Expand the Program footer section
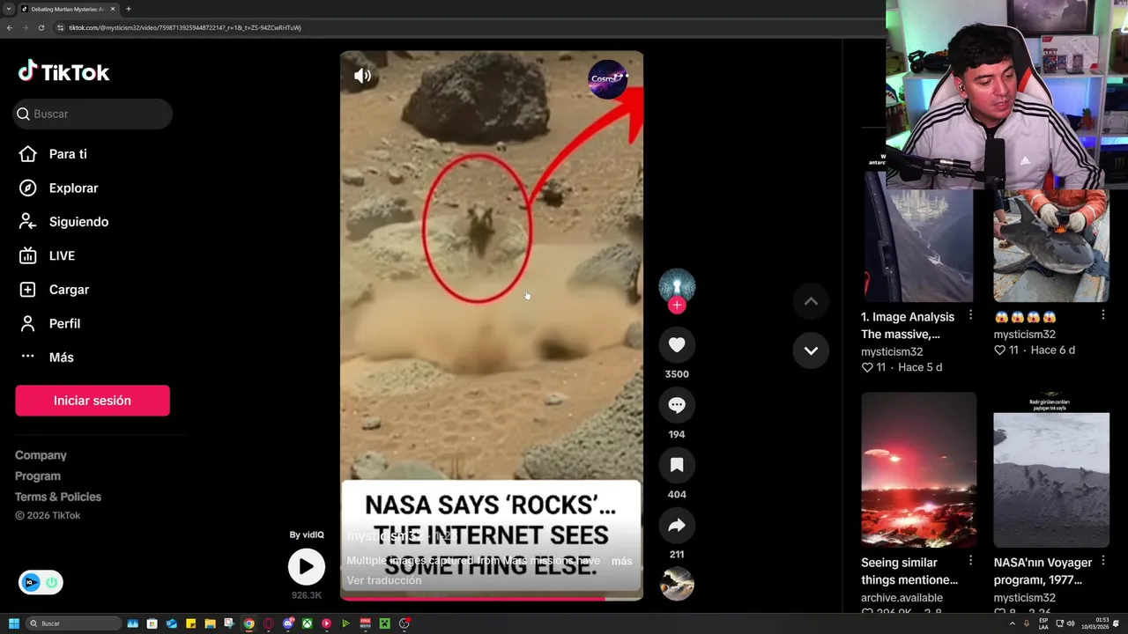1128x634 pixels. point(38,475)
